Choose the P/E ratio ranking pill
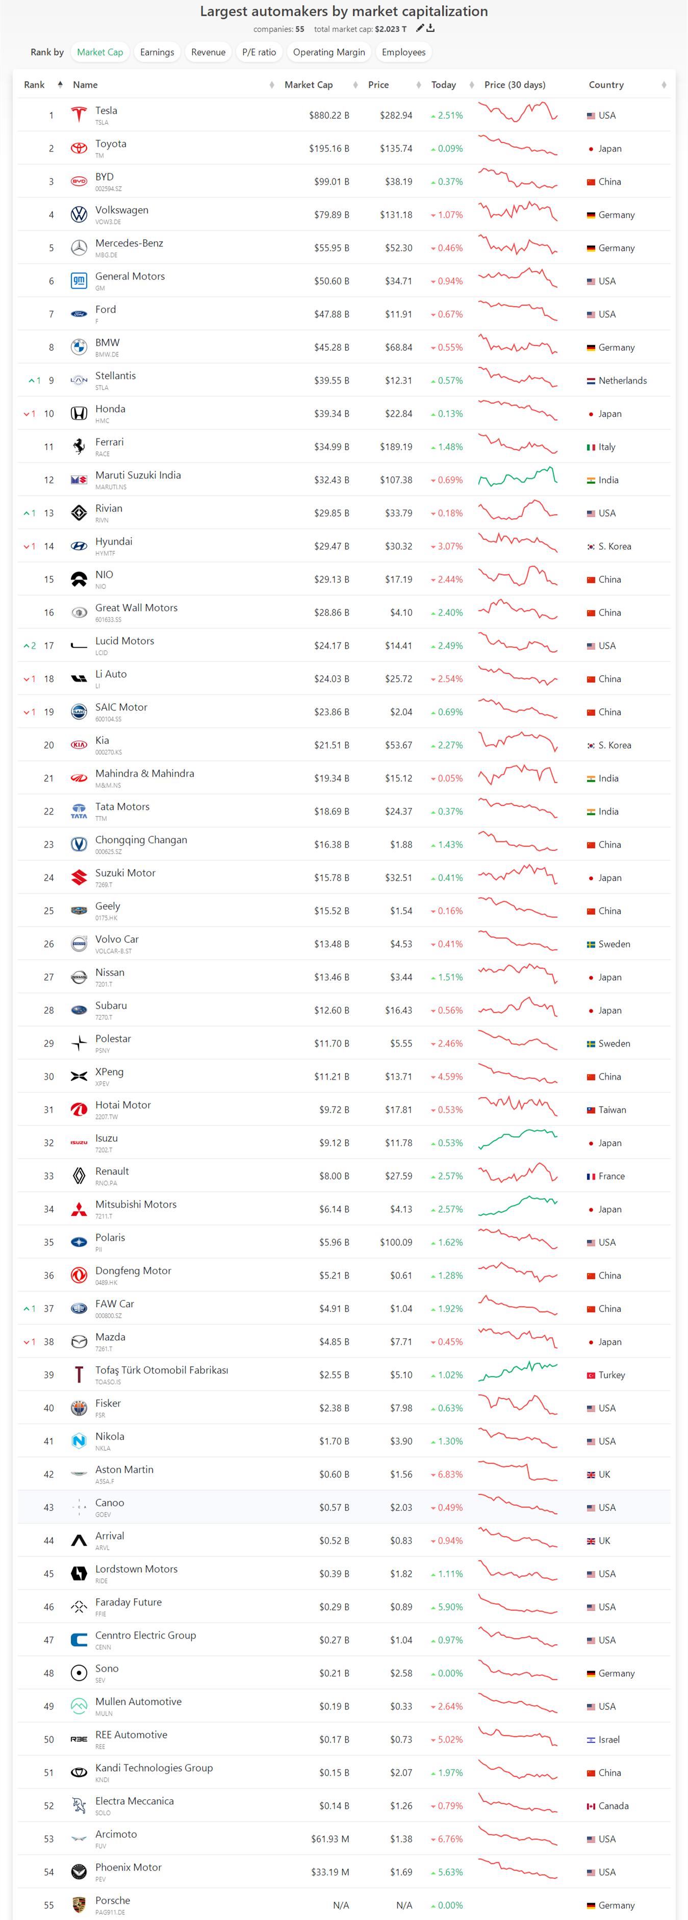The image size is (688, 1920). point(259,52)
